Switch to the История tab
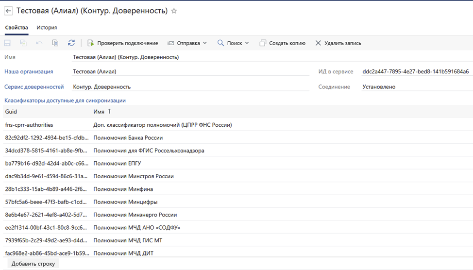 (x=47, y=28)
